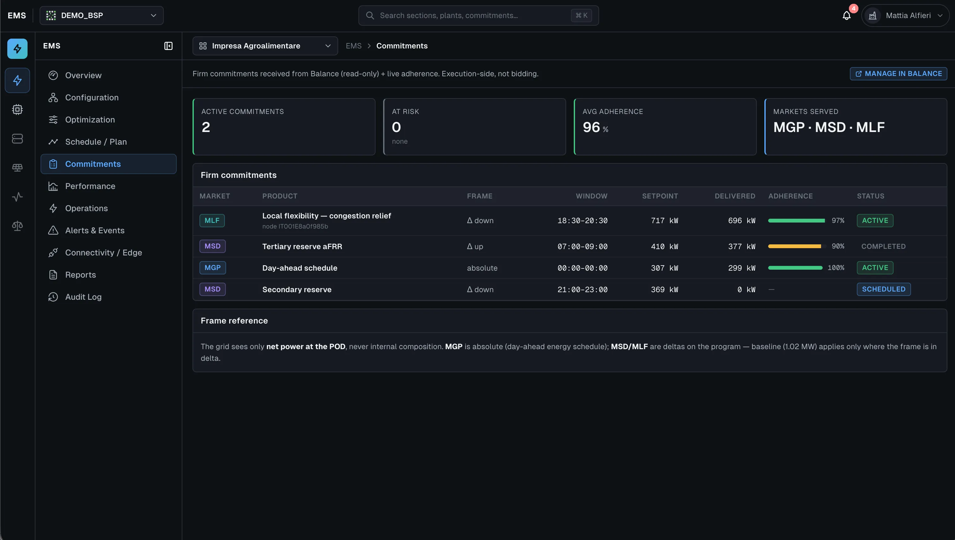
Task: Expand the Impresa Agroalimentare plant selector
Action: (x=265, y=46)
